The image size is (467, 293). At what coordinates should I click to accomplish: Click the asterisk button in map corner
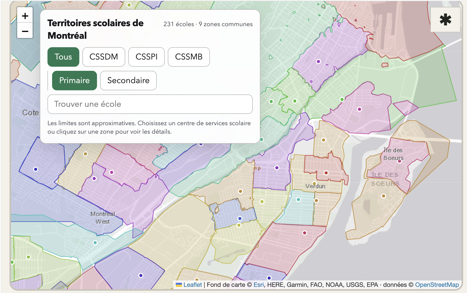click(445, 20)
